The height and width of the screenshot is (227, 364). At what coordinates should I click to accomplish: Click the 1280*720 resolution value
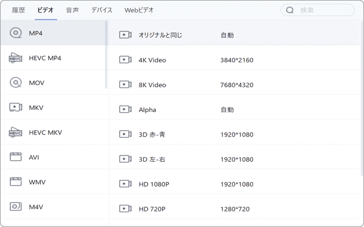coord(235,209)
